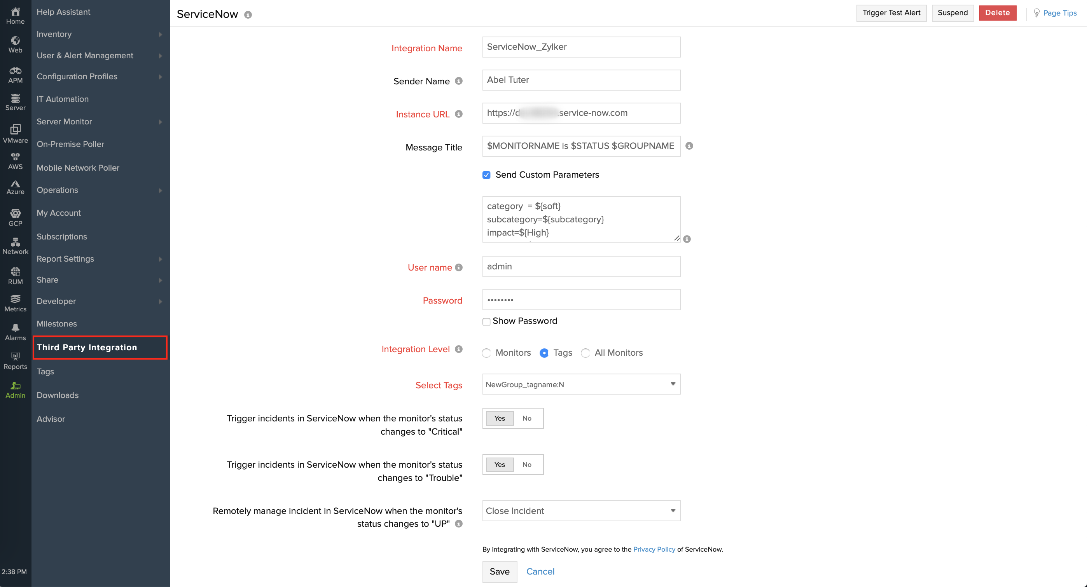Click into the Integration Name field
This screenshot has width=1087, height=587.
coord(581,47)
